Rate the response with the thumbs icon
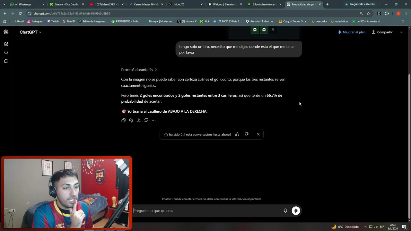The height and width of the screenshot is (231, 411). (131, 120)
